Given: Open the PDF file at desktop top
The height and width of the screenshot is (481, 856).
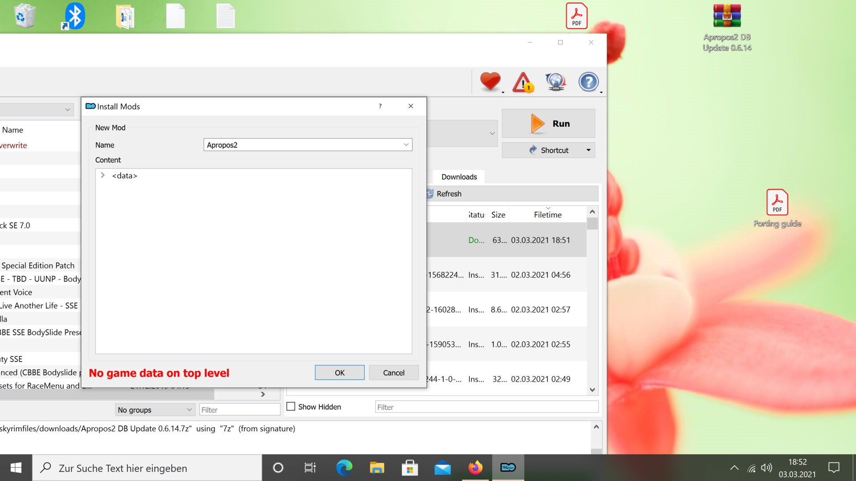Looking at the screenshot, I should 576,16.
